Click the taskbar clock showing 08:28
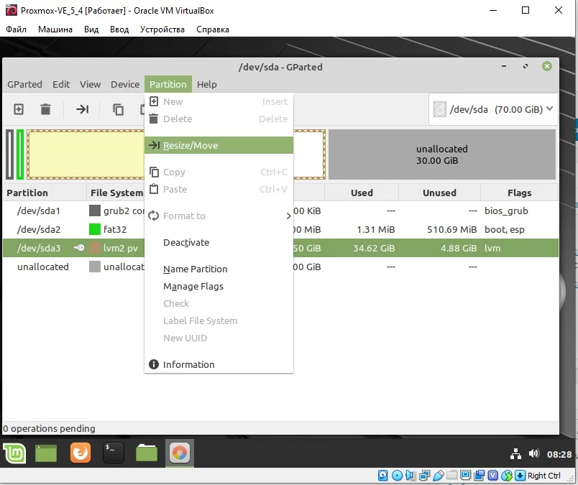578x485 pixels. pyautogui.click(x=559, y=454)
